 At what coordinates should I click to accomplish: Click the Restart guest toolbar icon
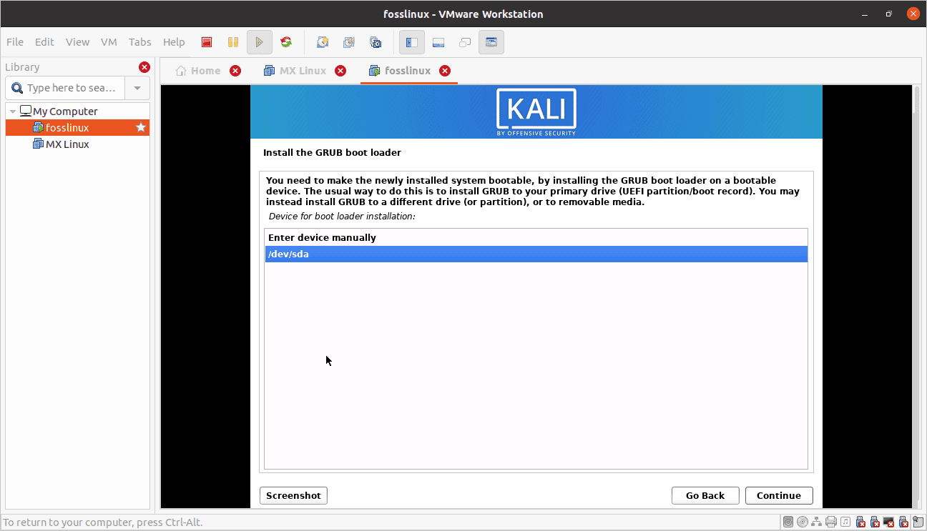tap(286, 42)
